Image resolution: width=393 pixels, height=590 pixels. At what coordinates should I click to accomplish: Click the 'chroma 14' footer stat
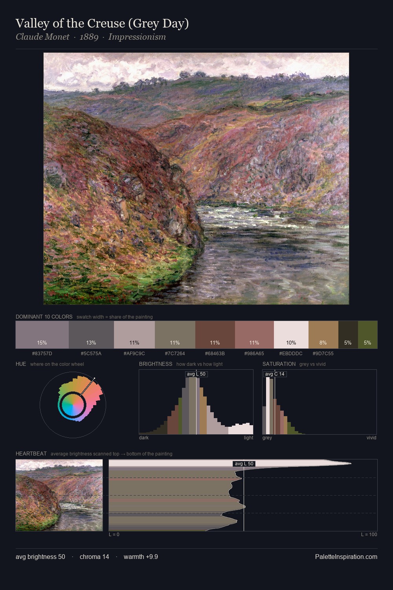[94, 557]
